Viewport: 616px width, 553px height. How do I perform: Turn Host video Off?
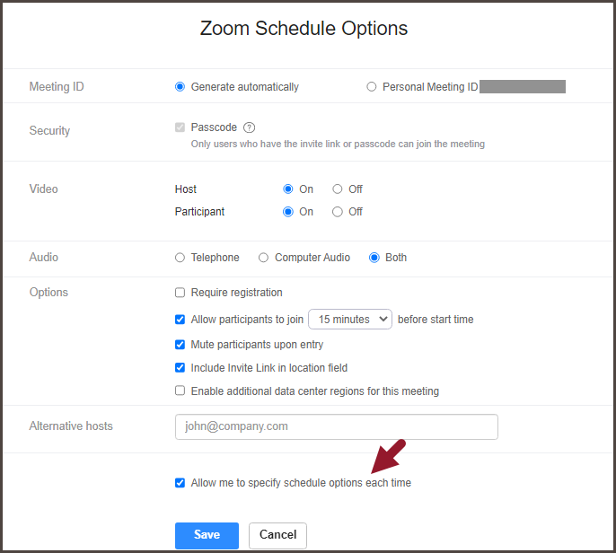[x=338, y=189]
